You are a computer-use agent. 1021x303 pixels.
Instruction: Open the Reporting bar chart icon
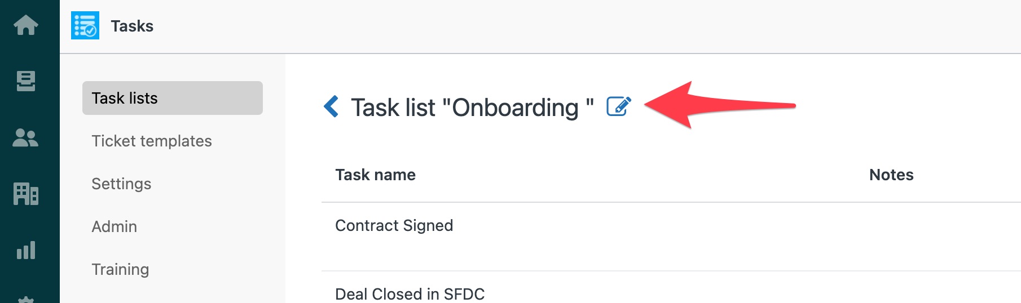(26, 250)
